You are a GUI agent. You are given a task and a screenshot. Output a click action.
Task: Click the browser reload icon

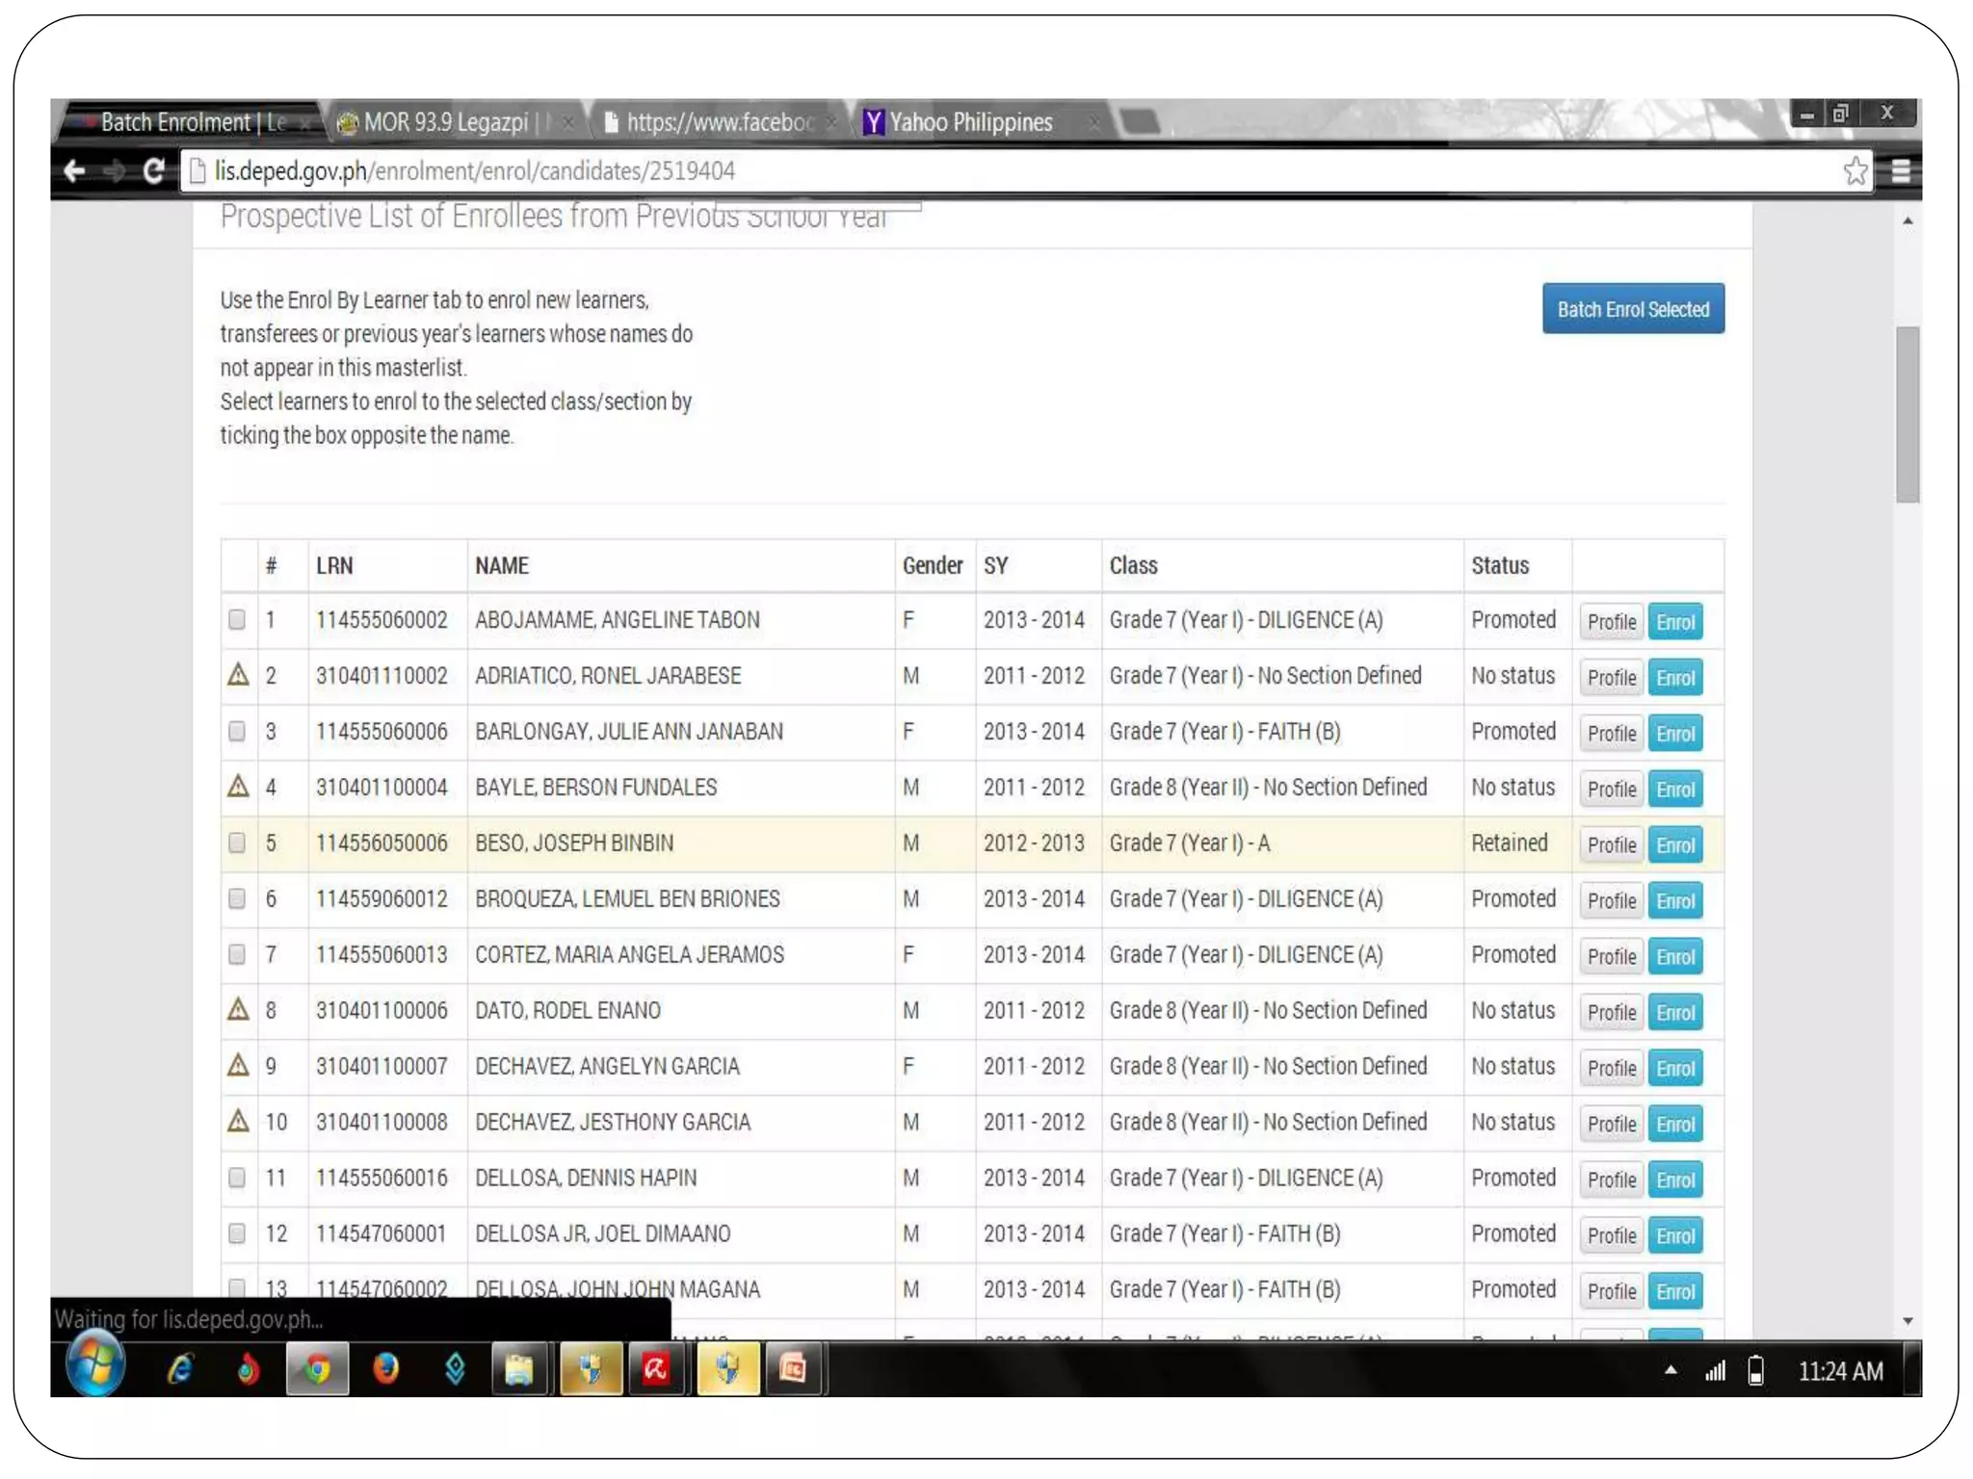point(153,171)
